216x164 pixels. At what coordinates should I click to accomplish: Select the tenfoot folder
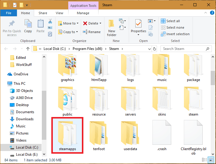99,135
